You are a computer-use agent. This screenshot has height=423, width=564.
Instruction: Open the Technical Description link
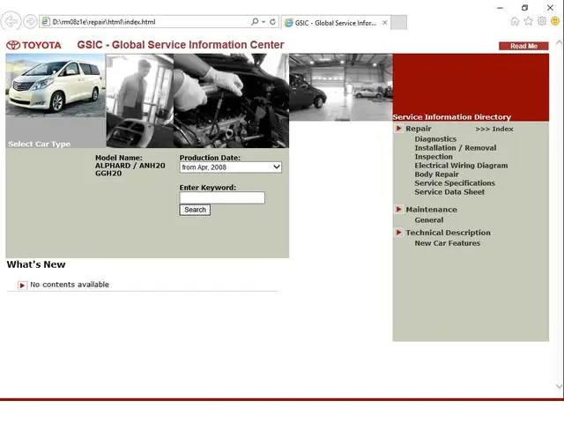448,233
